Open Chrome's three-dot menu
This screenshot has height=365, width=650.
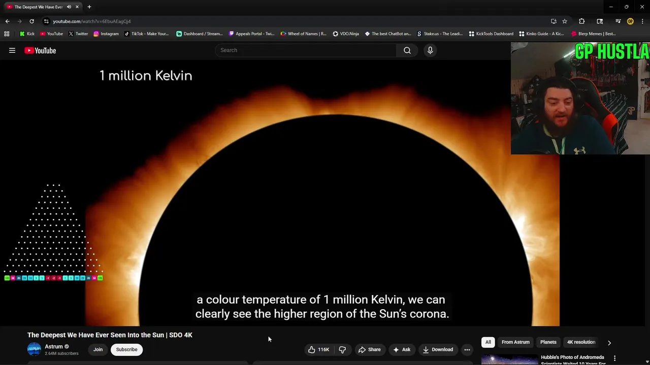click(642, 21)
